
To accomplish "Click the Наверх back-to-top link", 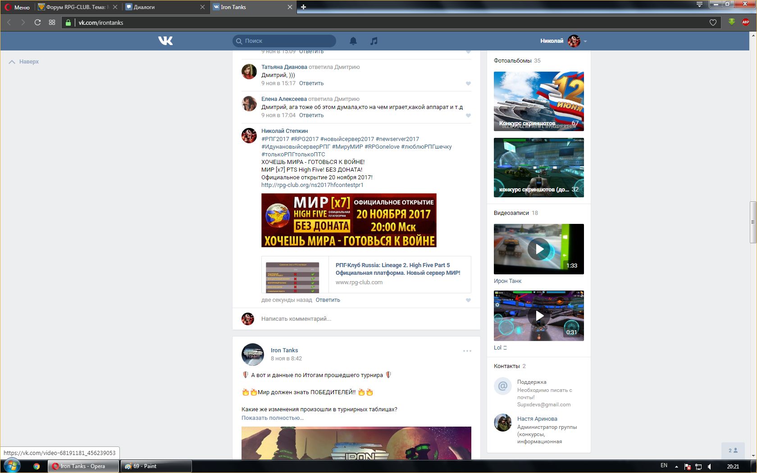I will point(24,62).
